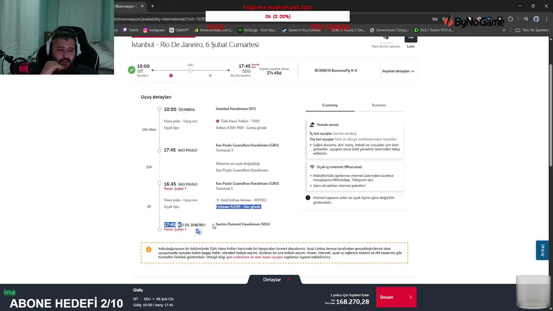Screen dimensions: 553x311
Task: Click Toplam seyahat süresi 37s 45d
Action: (274, 71)
